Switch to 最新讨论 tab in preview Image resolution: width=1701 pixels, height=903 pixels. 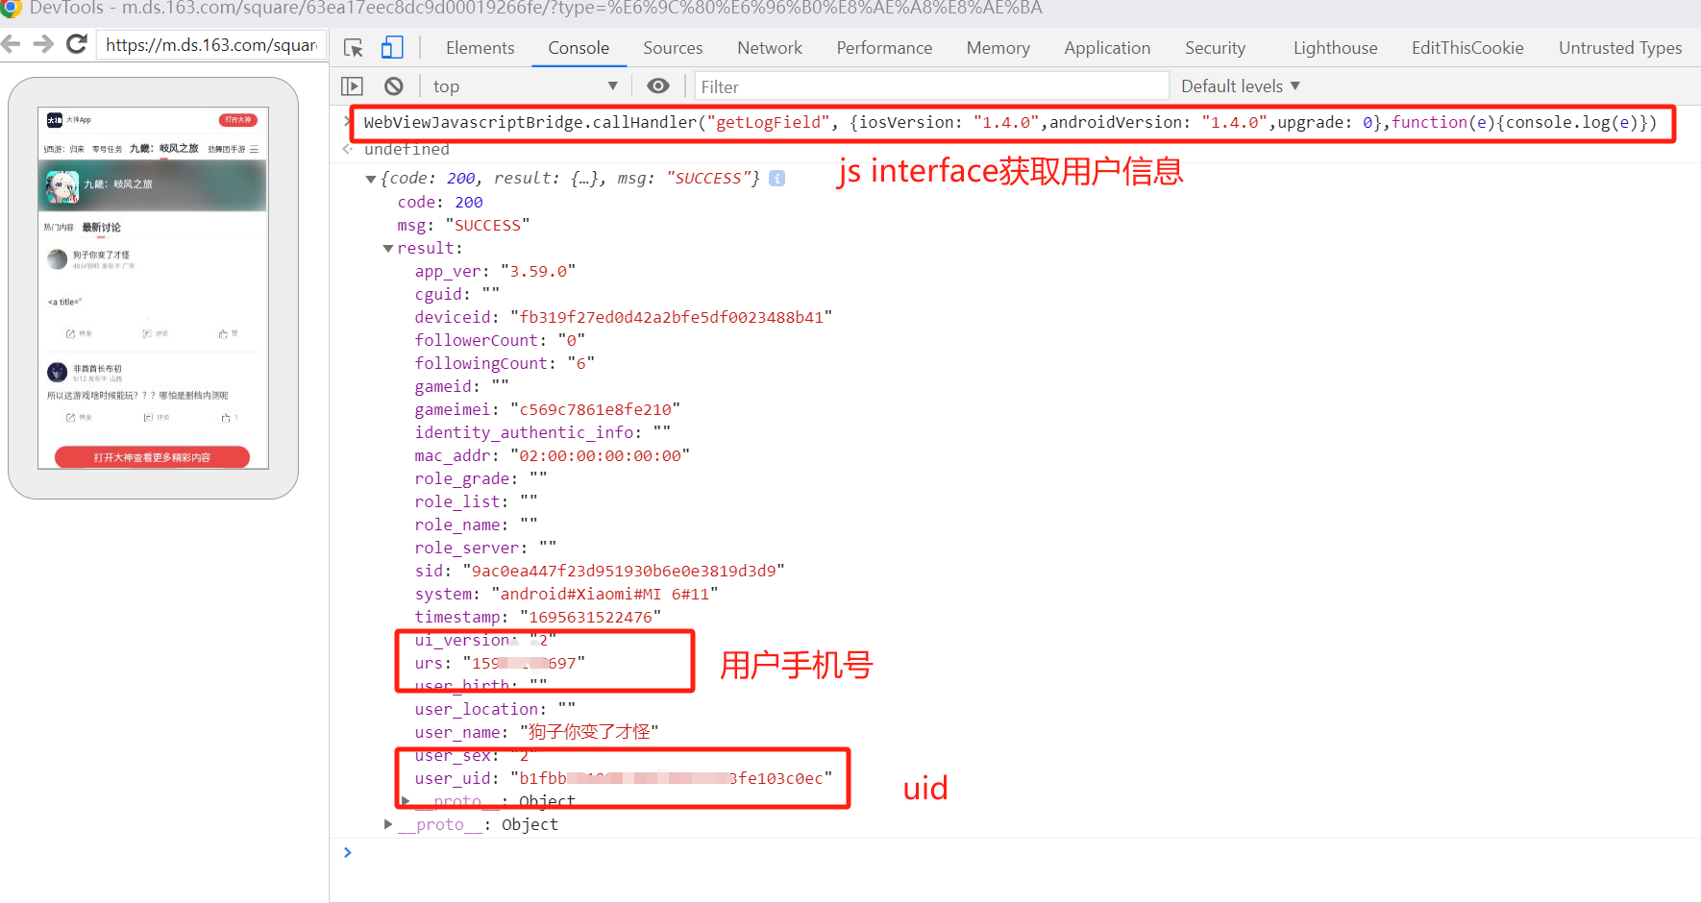tap(101, 228)
